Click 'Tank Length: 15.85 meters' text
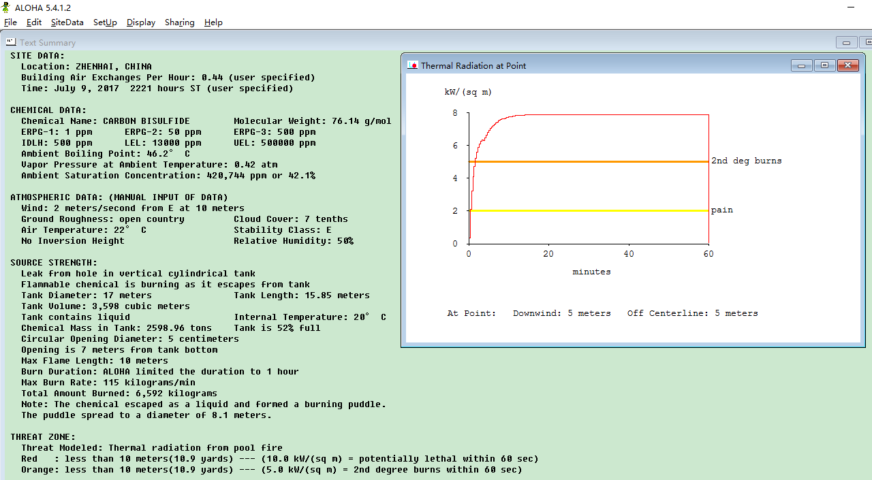Screen dimensions: 872x480 click(302, 295)
